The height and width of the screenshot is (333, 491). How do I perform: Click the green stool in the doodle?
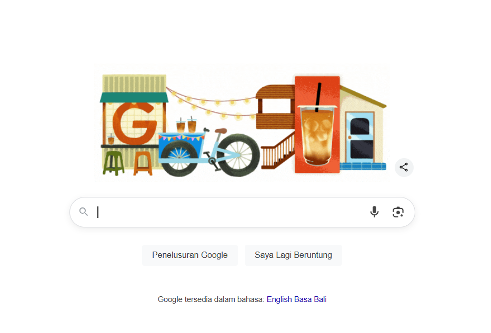click(113, 163)
